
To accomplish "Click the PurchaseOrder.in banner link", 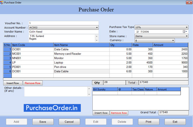I will pyautogui.click(x=52, y=108).
